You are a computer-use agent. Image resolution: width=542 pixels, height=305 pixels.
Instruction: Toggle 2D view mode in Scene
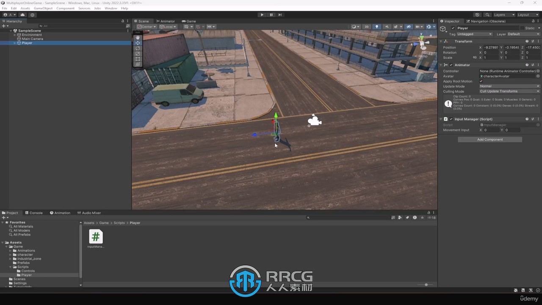(x=367, y=27)
